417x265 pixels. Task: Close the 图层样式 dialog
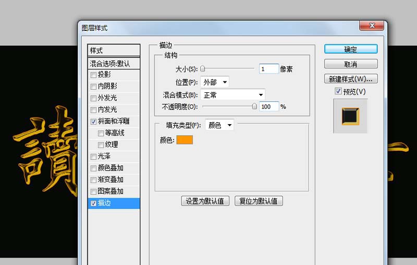tap(372, 26)
